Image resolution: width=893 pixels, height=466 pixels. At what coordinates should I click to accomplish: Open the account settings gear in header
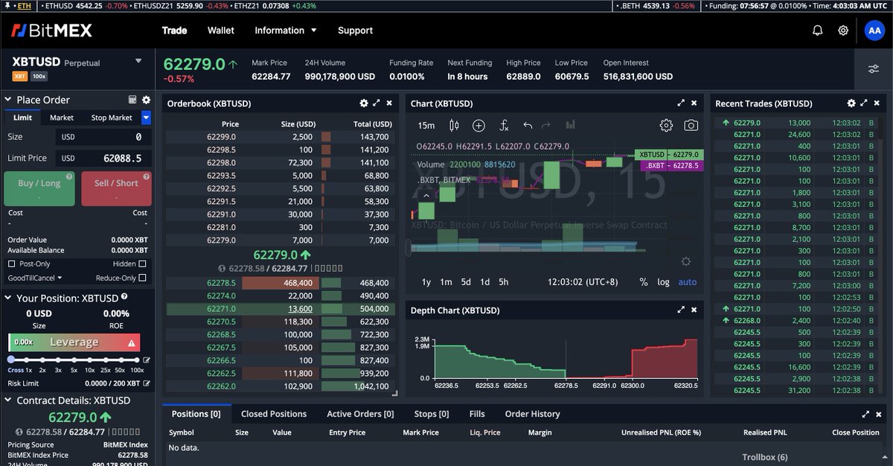coord(843,31)
